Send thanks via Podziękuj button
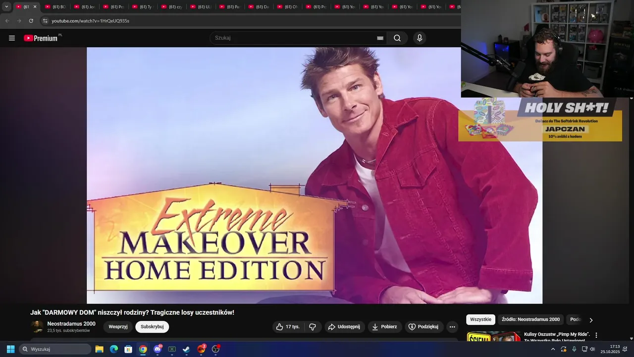 pyautogui.click(x=424, y=327)
